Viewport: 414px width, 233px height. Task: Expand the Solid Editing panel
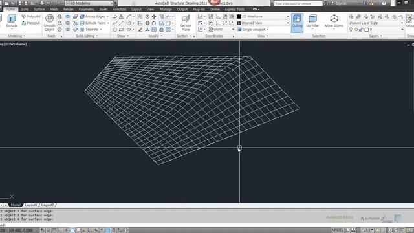pos(87,36)
